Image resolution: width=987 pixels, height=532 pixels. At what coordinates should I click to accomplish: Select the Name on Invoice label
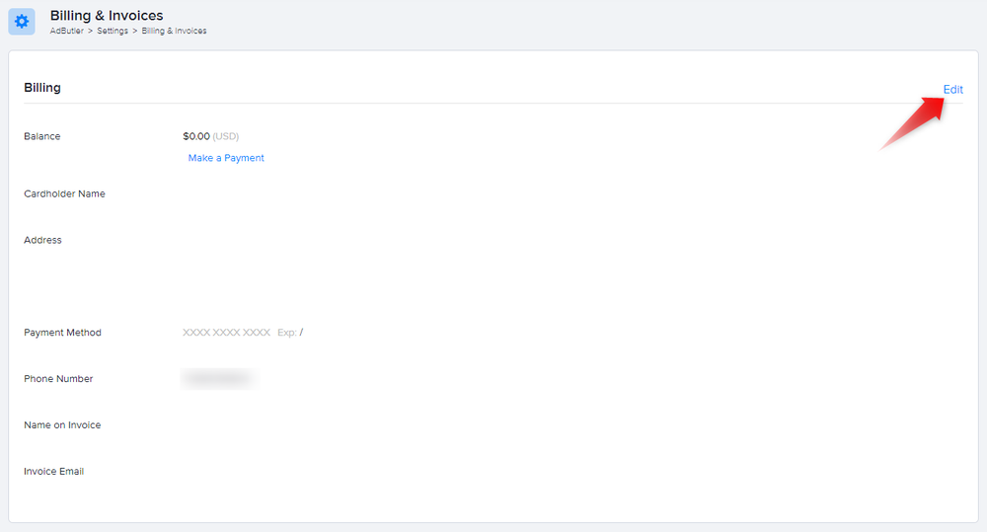(62, 425)
